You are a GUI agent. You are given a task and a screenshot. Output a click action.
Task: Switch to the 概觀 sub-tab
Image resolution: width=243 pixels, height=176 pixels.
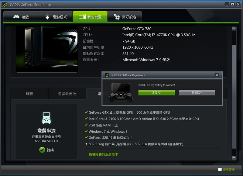29,94
